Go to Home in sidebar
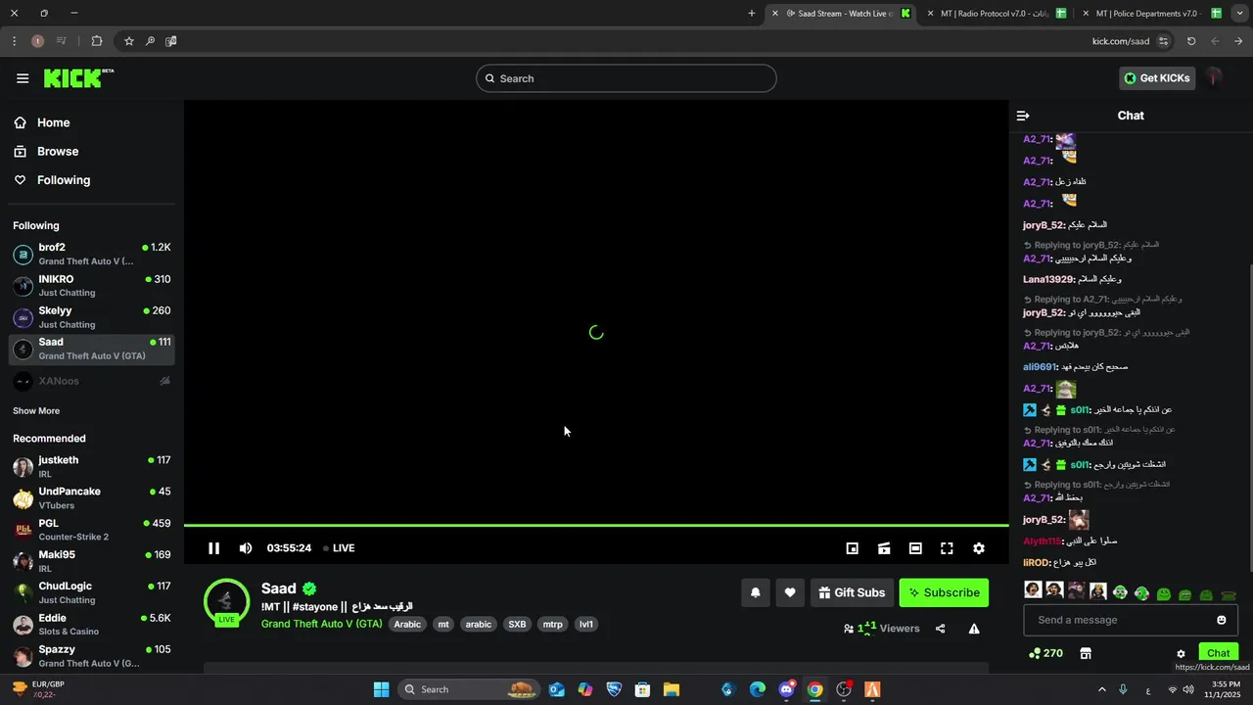Viewport: 1253px width, 705px height. 92,122
